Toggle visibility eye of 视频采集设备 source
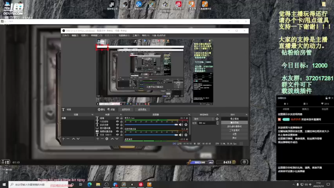Screen dimensions: 334x188 (117, 132)
